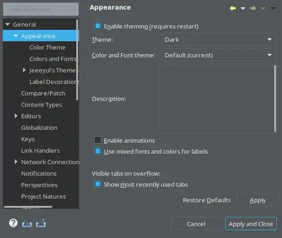Open the Color and Font theme dropdown

click(x=218, y=55)
